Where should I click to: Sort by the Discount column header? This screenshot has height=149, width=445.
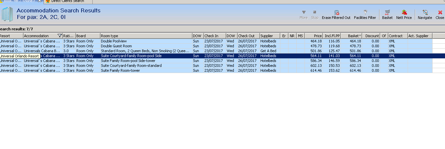coord(371,36)
